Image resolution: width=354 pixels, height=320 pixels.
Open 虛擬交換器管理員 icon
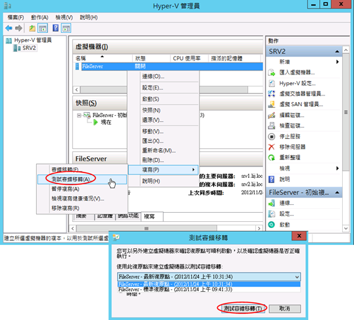[272, 93]
